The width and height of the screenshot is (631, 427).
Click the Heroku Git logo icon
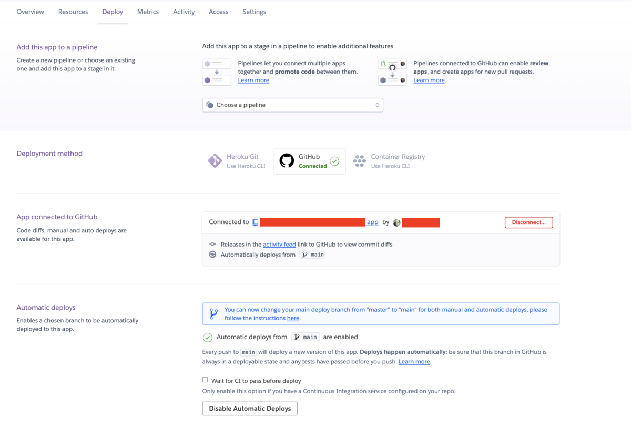click(215, 161)
